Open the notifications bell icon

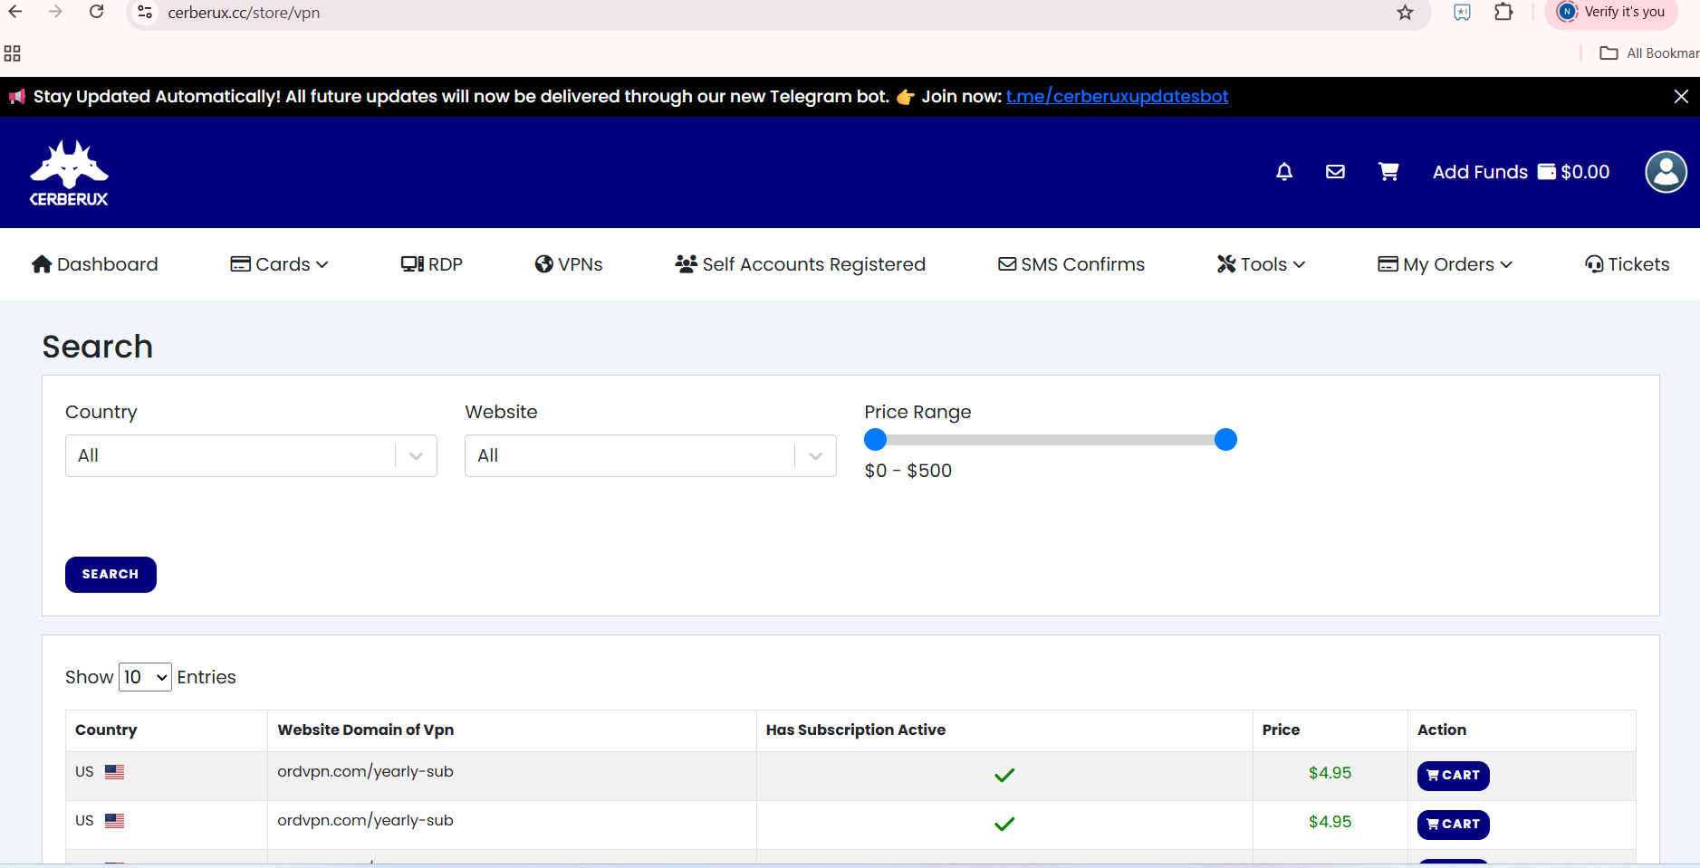click(1284, 172)
